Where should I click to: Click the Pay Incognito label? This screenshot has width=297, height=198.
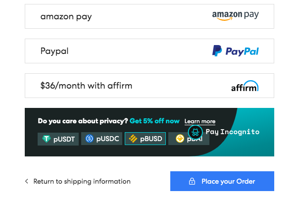[232, 132]
